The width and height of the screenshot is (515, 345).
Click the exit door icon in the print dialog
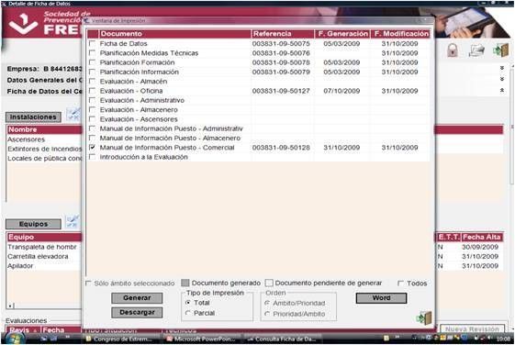(424, 317)
